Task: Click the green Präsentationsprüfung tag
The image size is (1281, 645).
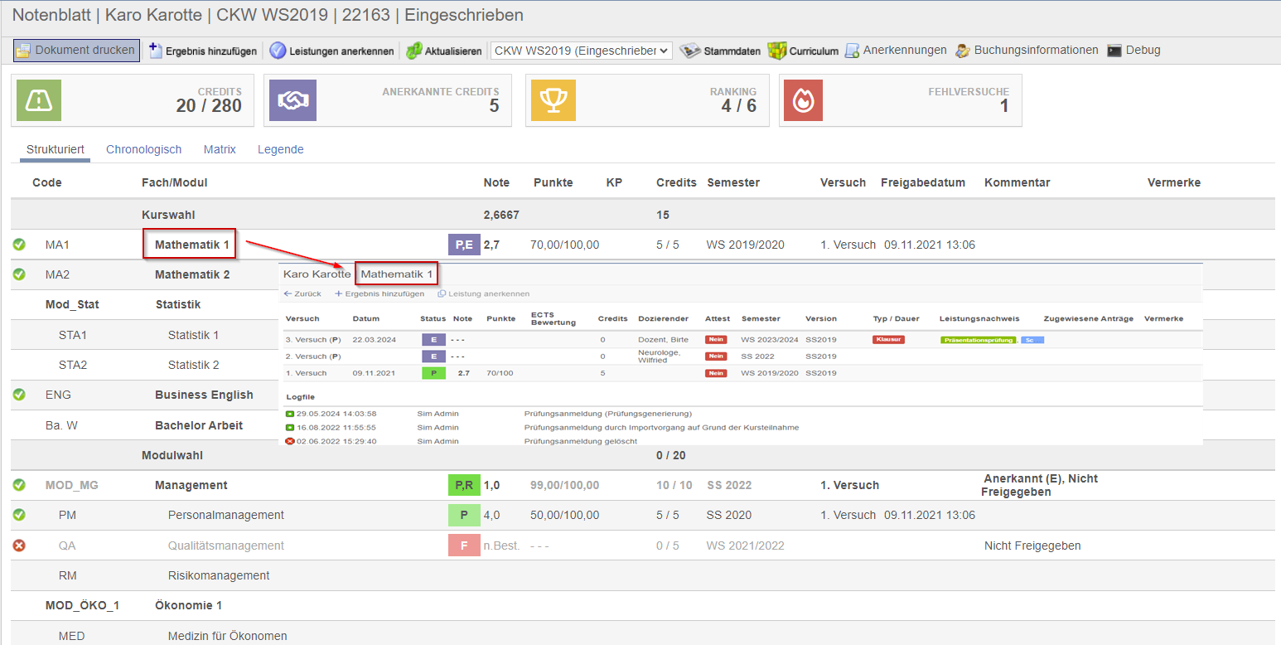Action: tap(978, 340)
